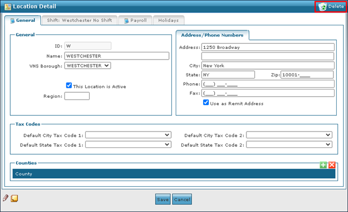Click the Phone number field
348x212 pixels.
[268, 84]
